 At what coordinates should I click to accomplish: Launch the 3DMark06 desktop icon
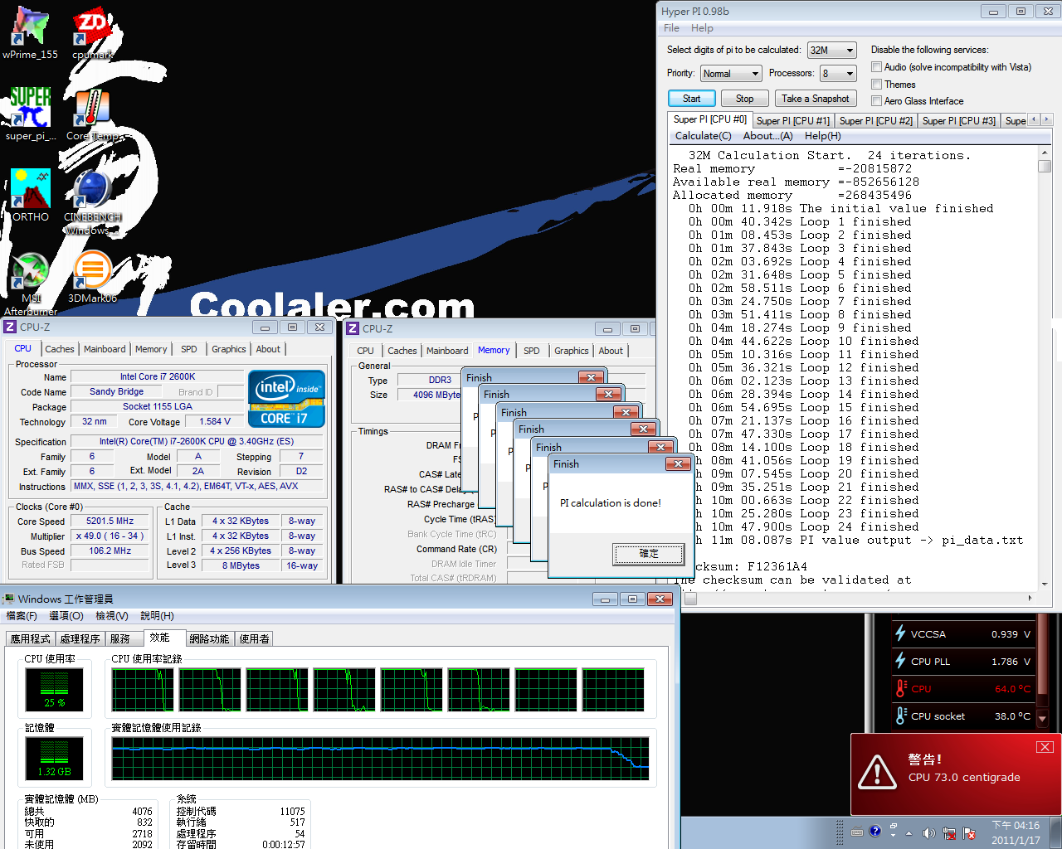[92, 276]
